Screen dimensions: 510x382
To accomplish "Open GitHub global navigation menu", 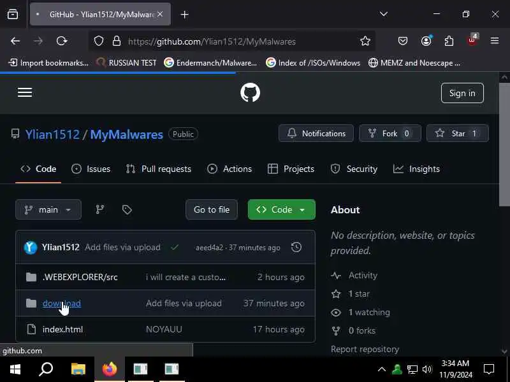I will (x=25, y=92).
